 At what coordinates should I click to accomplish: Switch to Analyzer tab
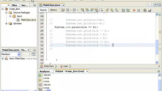pos(45,71)
